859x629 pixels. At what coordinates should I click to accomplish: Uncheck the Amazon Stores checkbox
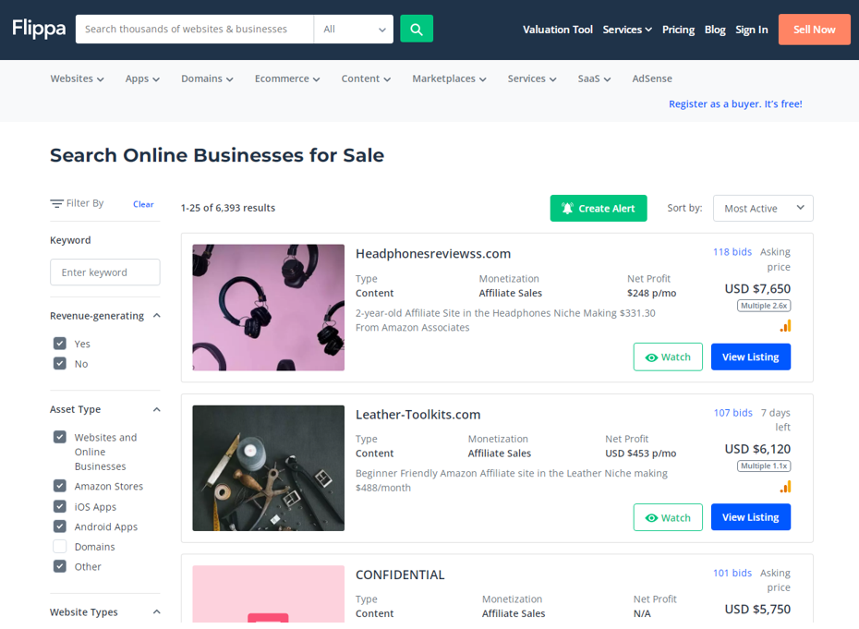tap(60, 486)
